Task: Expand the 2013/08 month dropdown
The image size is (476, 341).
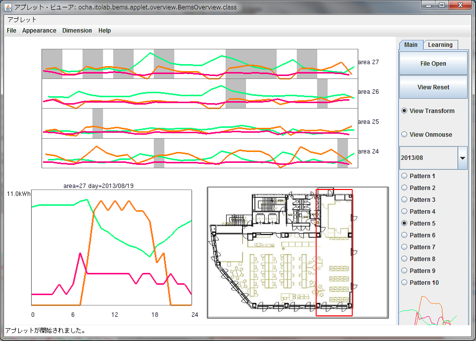Action: pyautogui.click(x=463, y=158)
